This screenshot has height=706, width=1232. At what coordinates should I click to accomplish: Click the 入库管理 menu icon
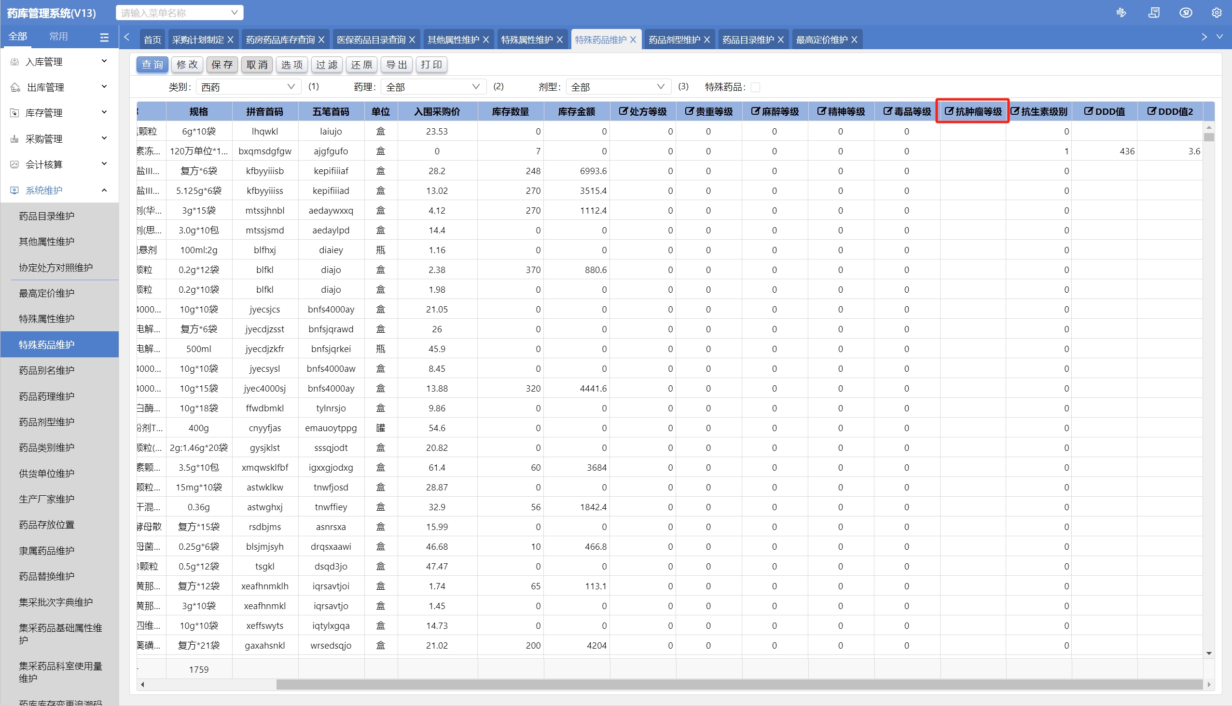[14, 62]
